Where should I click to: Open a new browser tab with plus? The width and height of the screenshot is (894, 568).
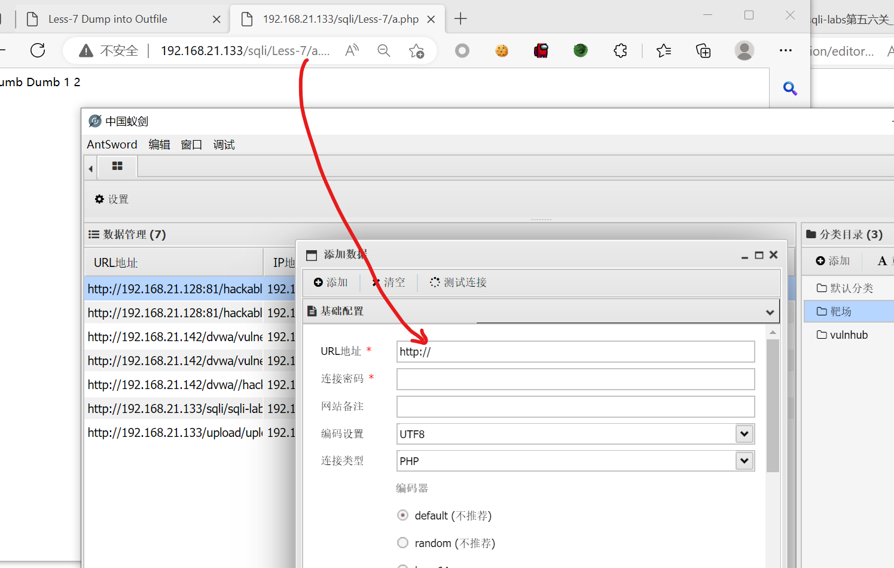click(x=460, y=19)
